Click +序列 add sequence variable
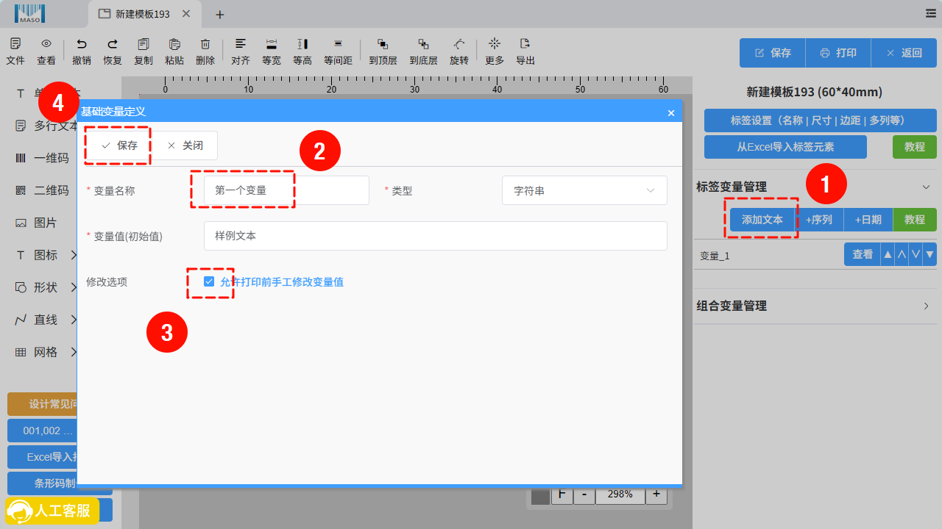The width and height of the screenshot is (942, 529). [x=819, y=220]
